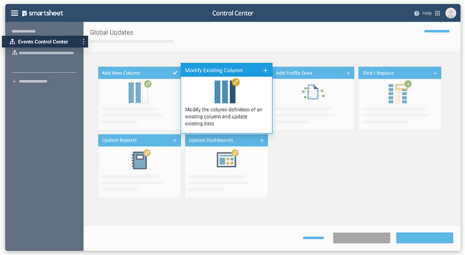Click the plus on Modify Existing Column
This screenshot has height=255, width=465.
point(265,70)
